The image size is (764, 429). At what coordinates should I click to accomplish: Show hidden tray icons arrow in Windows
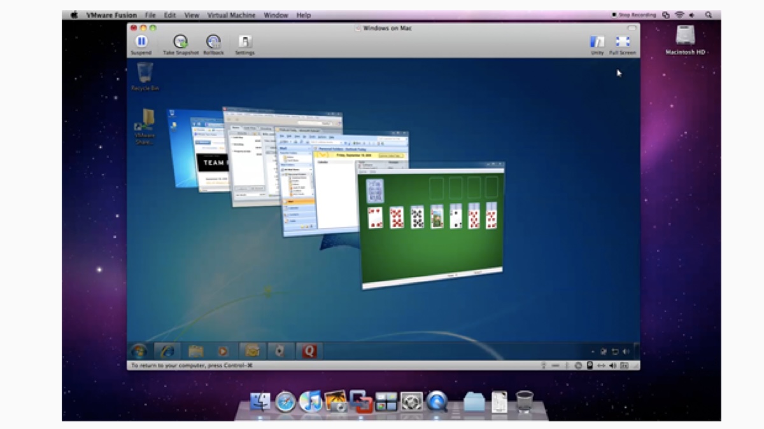point(593,351)
